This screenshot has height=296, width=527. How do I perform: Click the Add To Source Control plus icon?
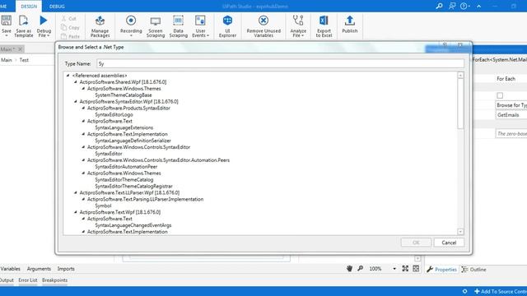pyautogui.click(x=477, y=291)
